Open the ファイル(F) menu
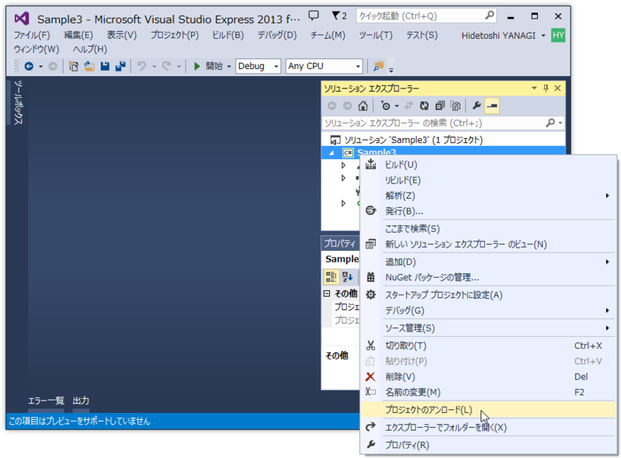The height and width of the screenshot is (458, 621). tap(32, 35)
